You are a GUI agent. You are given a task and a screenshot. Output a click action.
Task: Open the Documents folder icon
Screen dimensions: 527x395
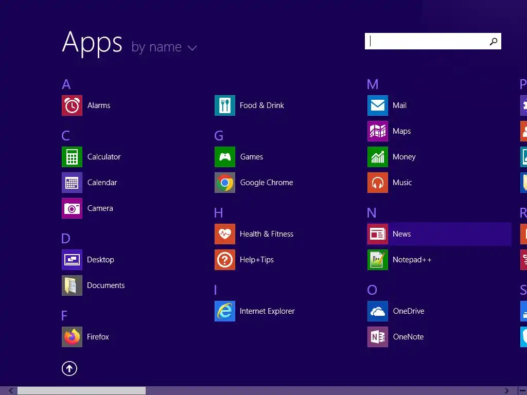pyautogui.click(x=72, y=285)
